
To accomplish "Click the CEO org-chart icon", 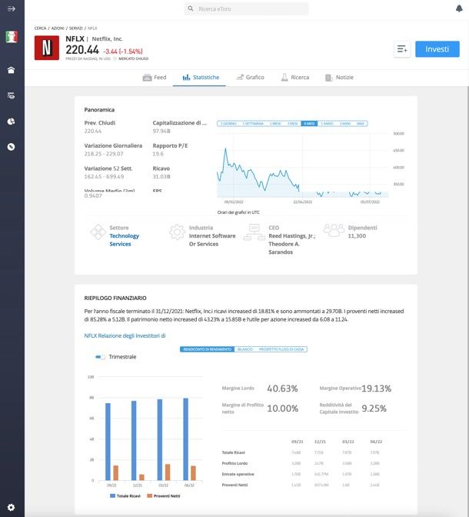I will click(x=254, y=232).
